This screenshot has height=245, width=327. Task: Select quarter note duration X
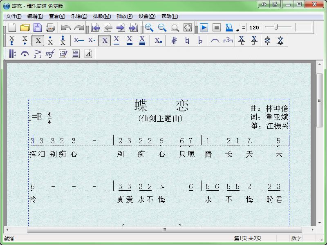click(105, 40)
